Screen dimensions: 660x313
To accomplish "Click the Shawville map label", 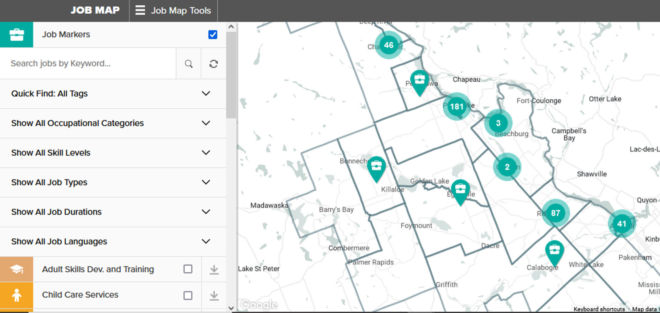I will click(592, 174).
